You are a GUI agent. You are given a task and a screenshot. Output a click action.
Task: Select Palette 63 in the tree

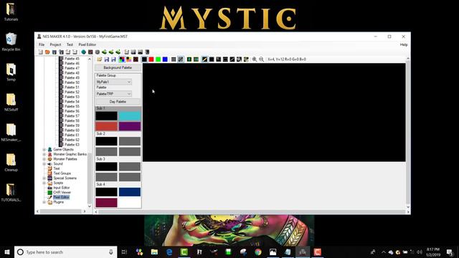(x=72, y=145)
